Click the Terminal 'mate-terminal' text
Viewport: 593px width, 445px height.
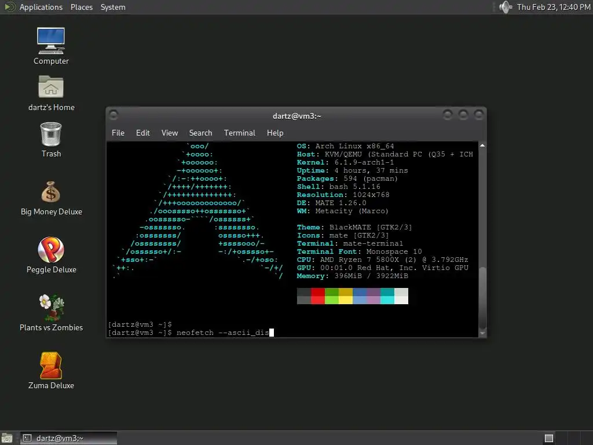pos(374,244)
